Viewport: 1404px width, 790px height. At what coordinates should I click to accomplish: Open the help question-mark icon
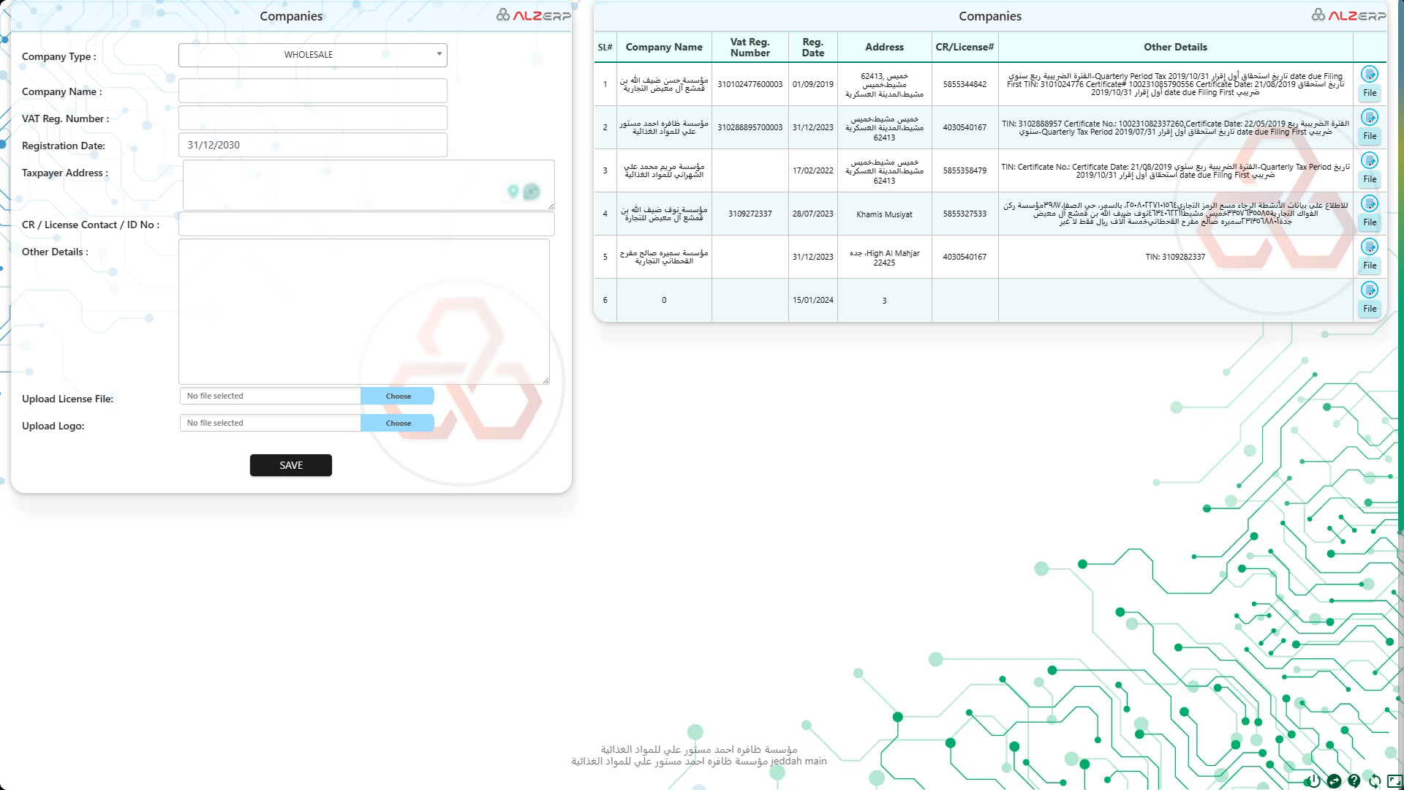[x=1354, y=780]
